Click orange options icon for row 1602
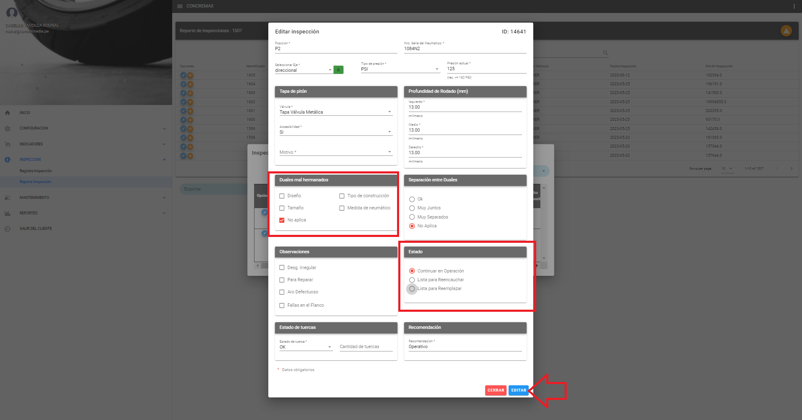Viewport: 802px width, 420px height. [190, 102]
